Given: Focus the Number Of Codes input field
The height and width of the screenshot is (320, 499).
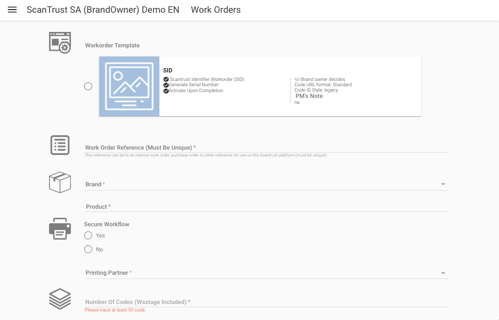Looking at the screenshot, I should pyautogui.click(x=267, y=302).
